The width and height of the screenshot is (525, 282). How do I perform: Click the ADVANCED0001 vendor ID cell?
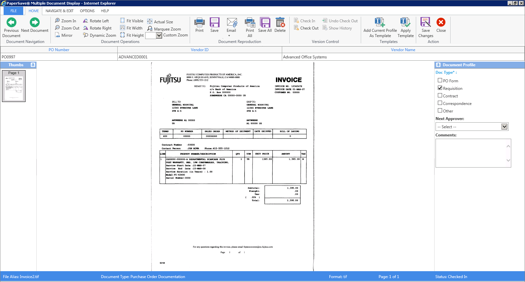200,57
